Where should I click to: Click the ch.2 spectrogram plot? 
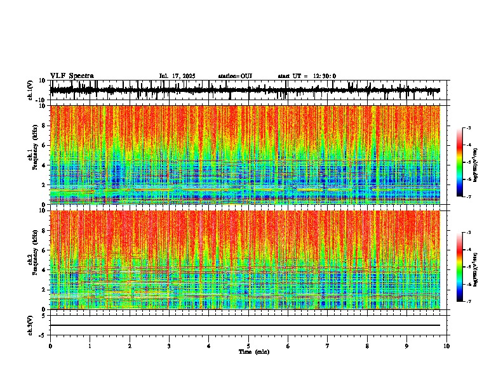click(x=245, y=260)
